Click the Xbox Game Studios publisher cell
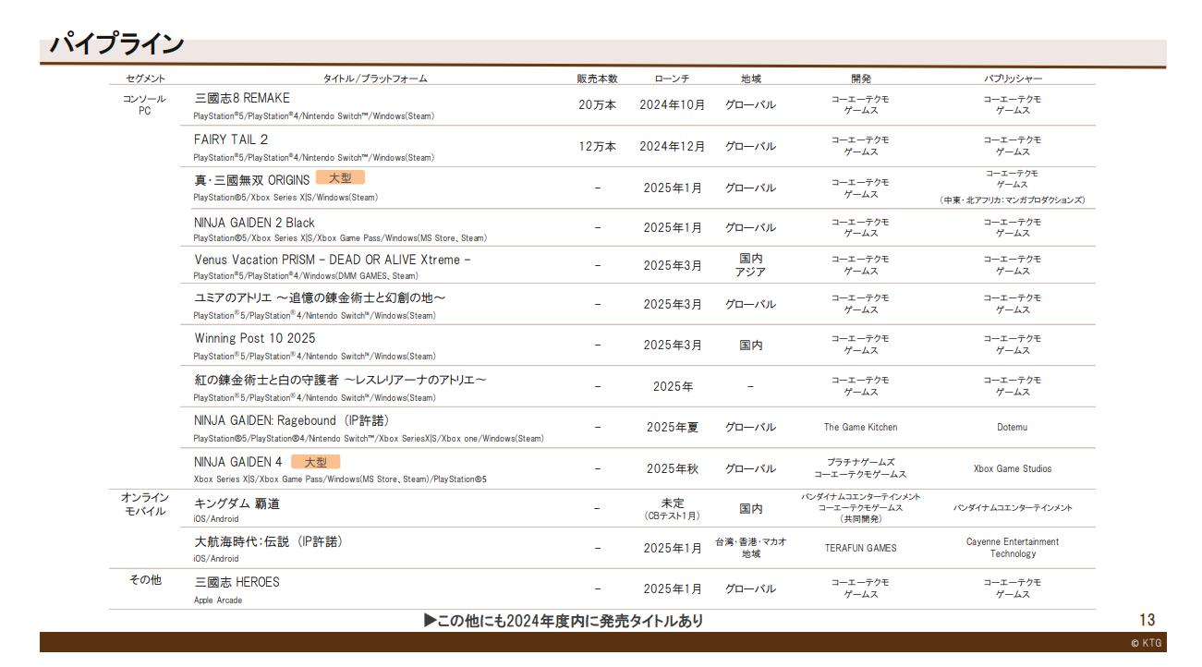 pos(1012,469)
